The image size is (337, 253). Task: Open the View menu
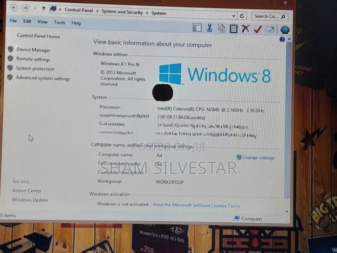43,22
